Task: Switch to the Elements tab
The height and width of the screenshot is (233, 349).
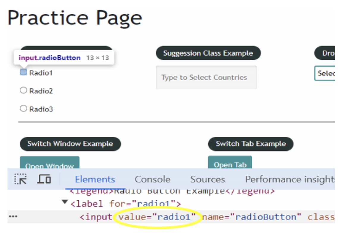Action: pos(95,180)
